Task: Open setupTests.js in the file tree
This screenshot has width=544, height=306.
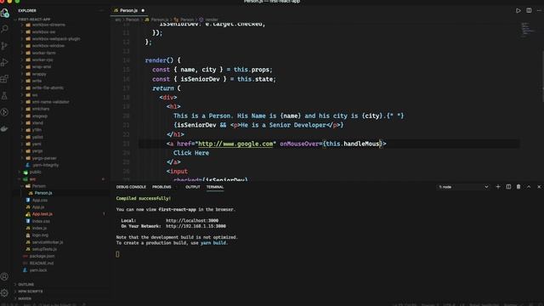Action: 44,249
